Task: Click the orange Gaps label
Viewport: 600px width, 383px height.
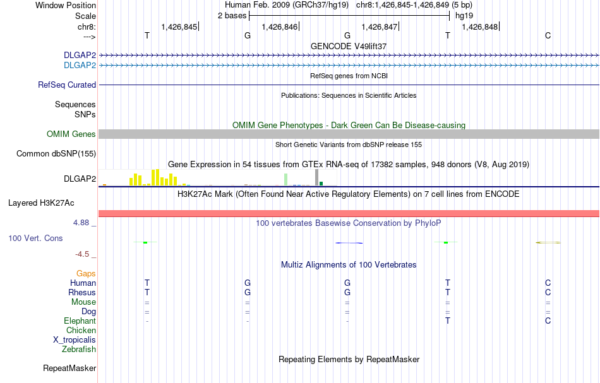Action: tap(86, 274)
